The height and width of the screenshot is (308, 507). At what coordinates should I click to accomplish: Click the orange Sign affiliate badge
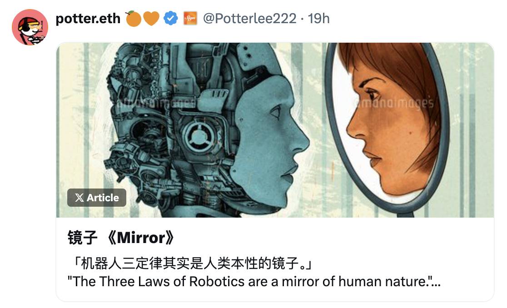(190, 19)
